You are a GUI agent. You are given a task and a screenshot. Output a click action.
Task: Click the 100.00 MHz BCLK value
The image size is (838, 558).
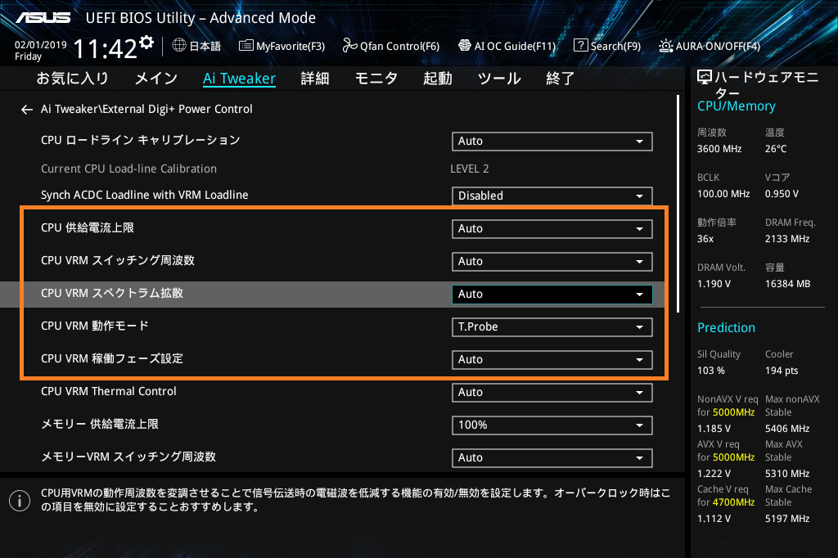(723, 194)
